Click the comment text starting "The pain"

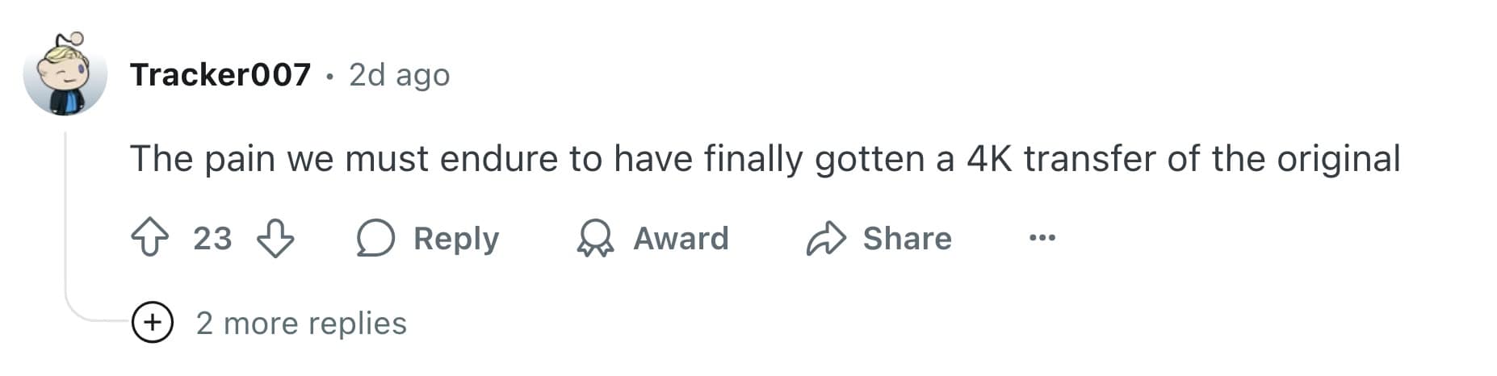tap(765, 159)
